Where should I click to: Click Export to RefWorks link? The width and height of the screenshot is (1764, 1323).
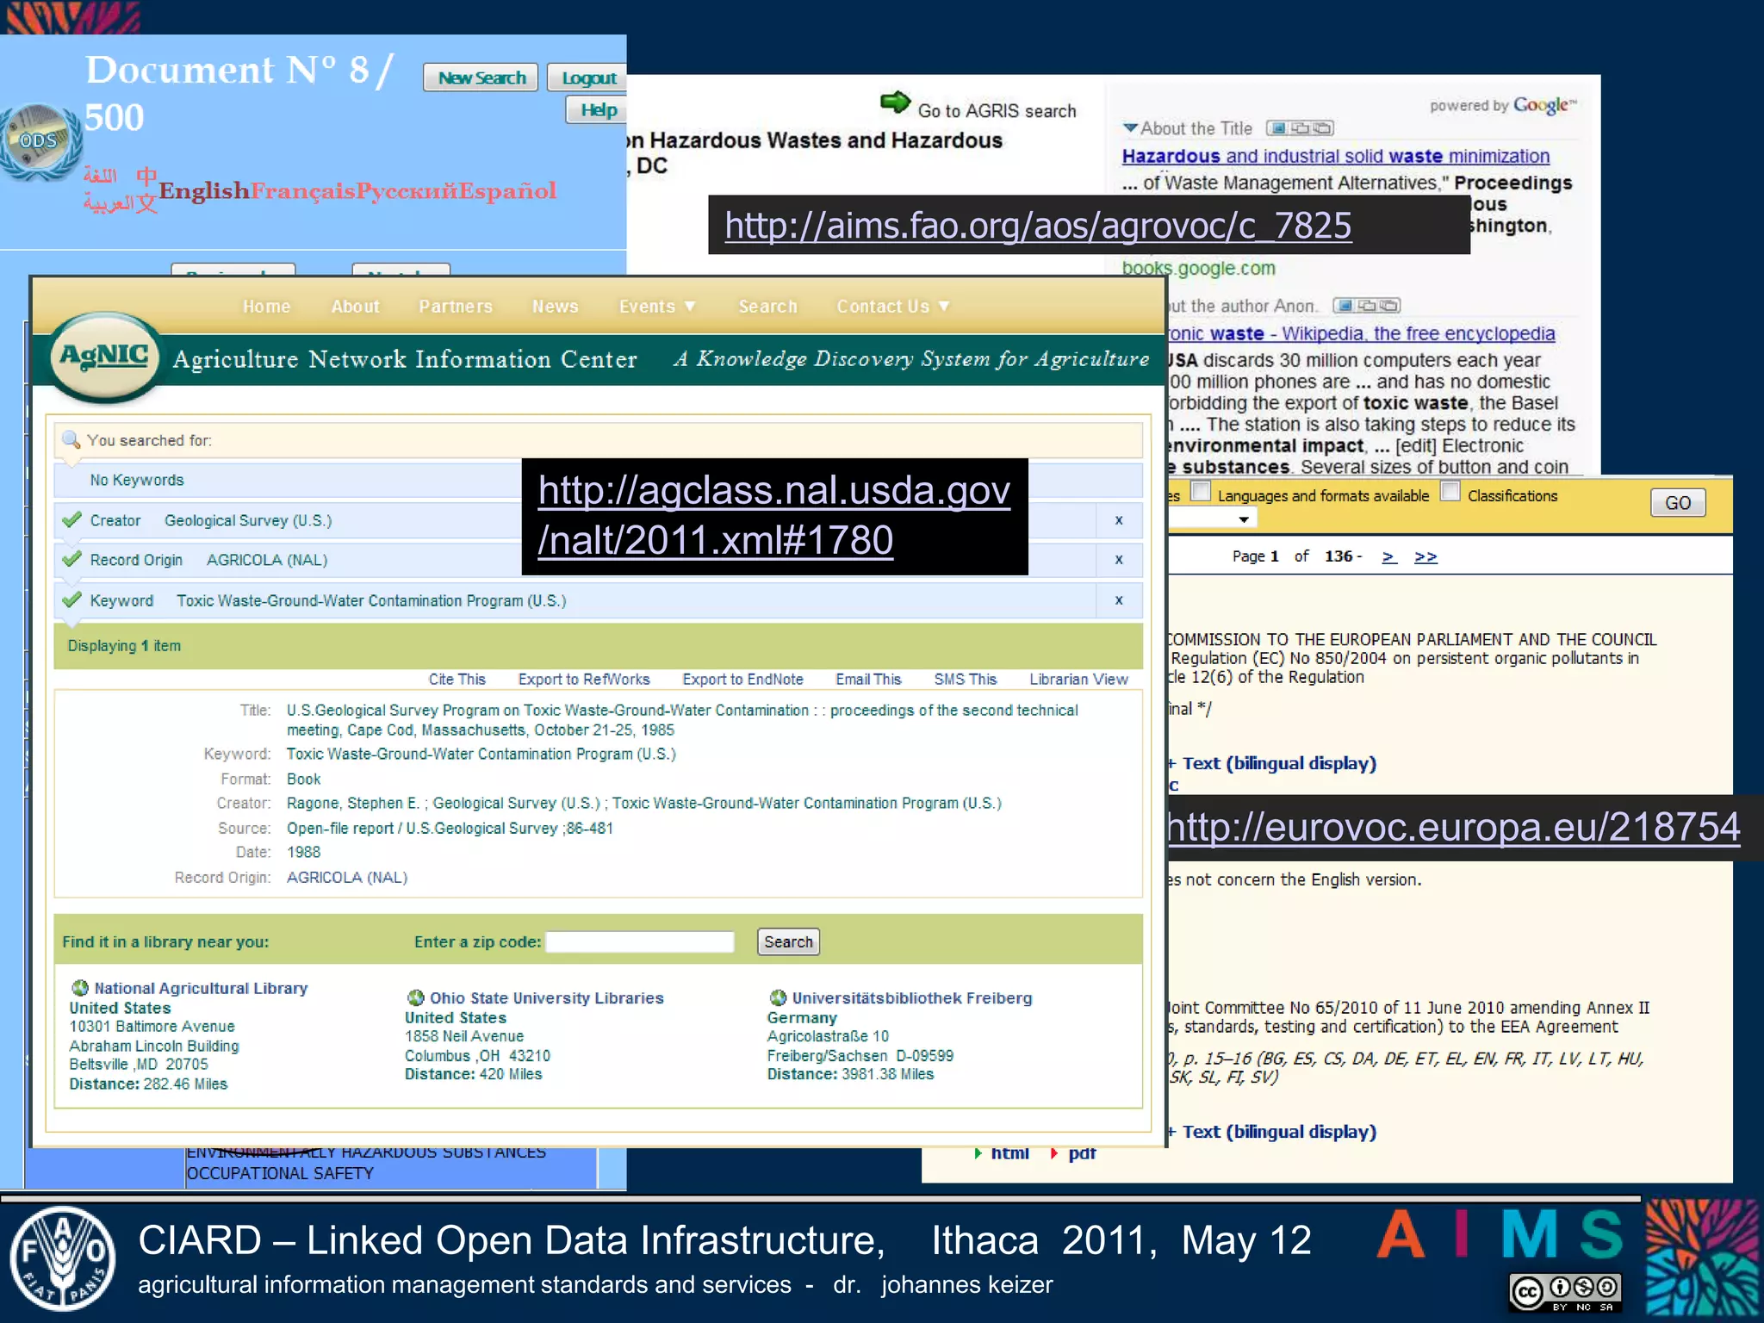point(584,680)
